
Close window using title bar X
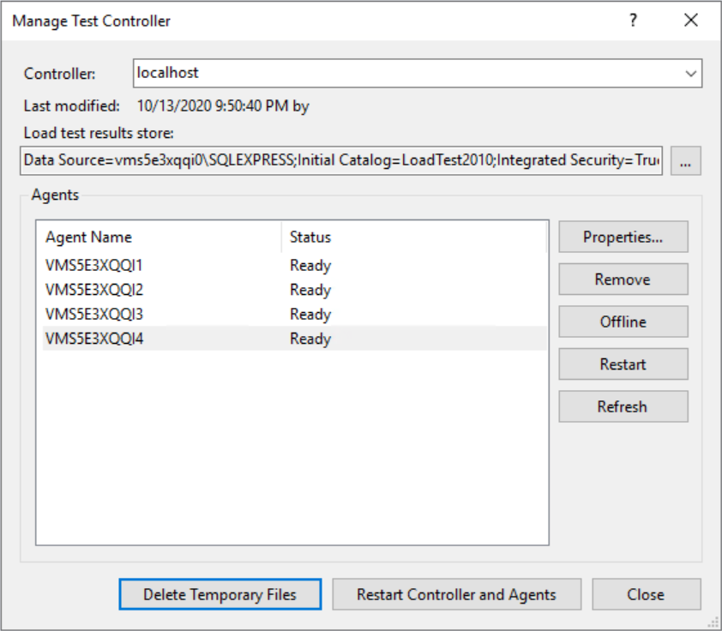pos(690,21)
